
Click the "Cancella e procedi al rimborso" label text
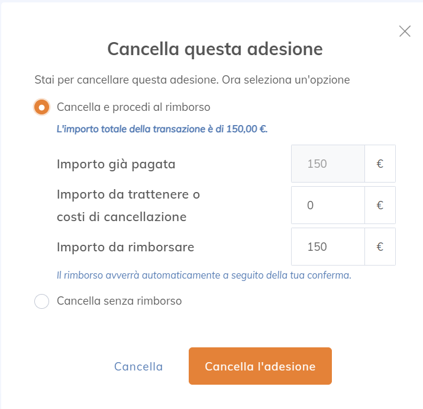[x=134, y=107]
